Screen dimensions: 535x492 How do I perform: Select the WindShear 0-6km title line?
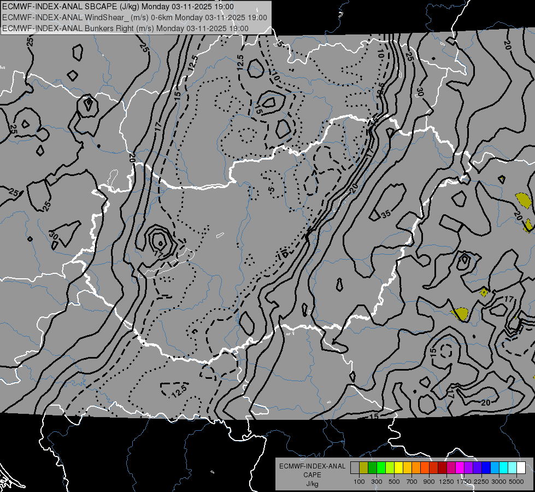point(134,17)
